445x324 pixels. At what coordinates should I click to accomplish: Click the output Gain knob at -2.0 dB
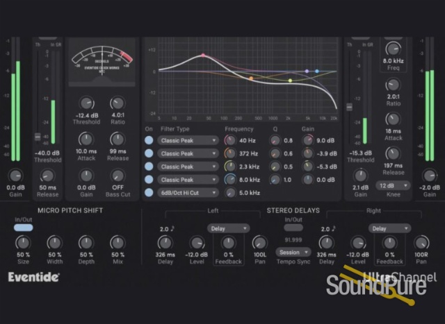430,176
